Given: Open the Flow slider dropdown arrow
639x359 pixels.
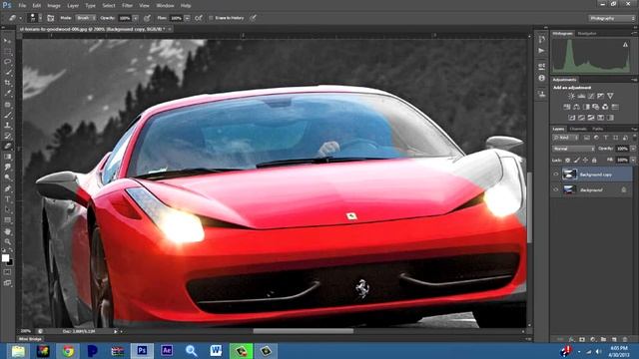Looking at the screenshot, I should point(187,18).
